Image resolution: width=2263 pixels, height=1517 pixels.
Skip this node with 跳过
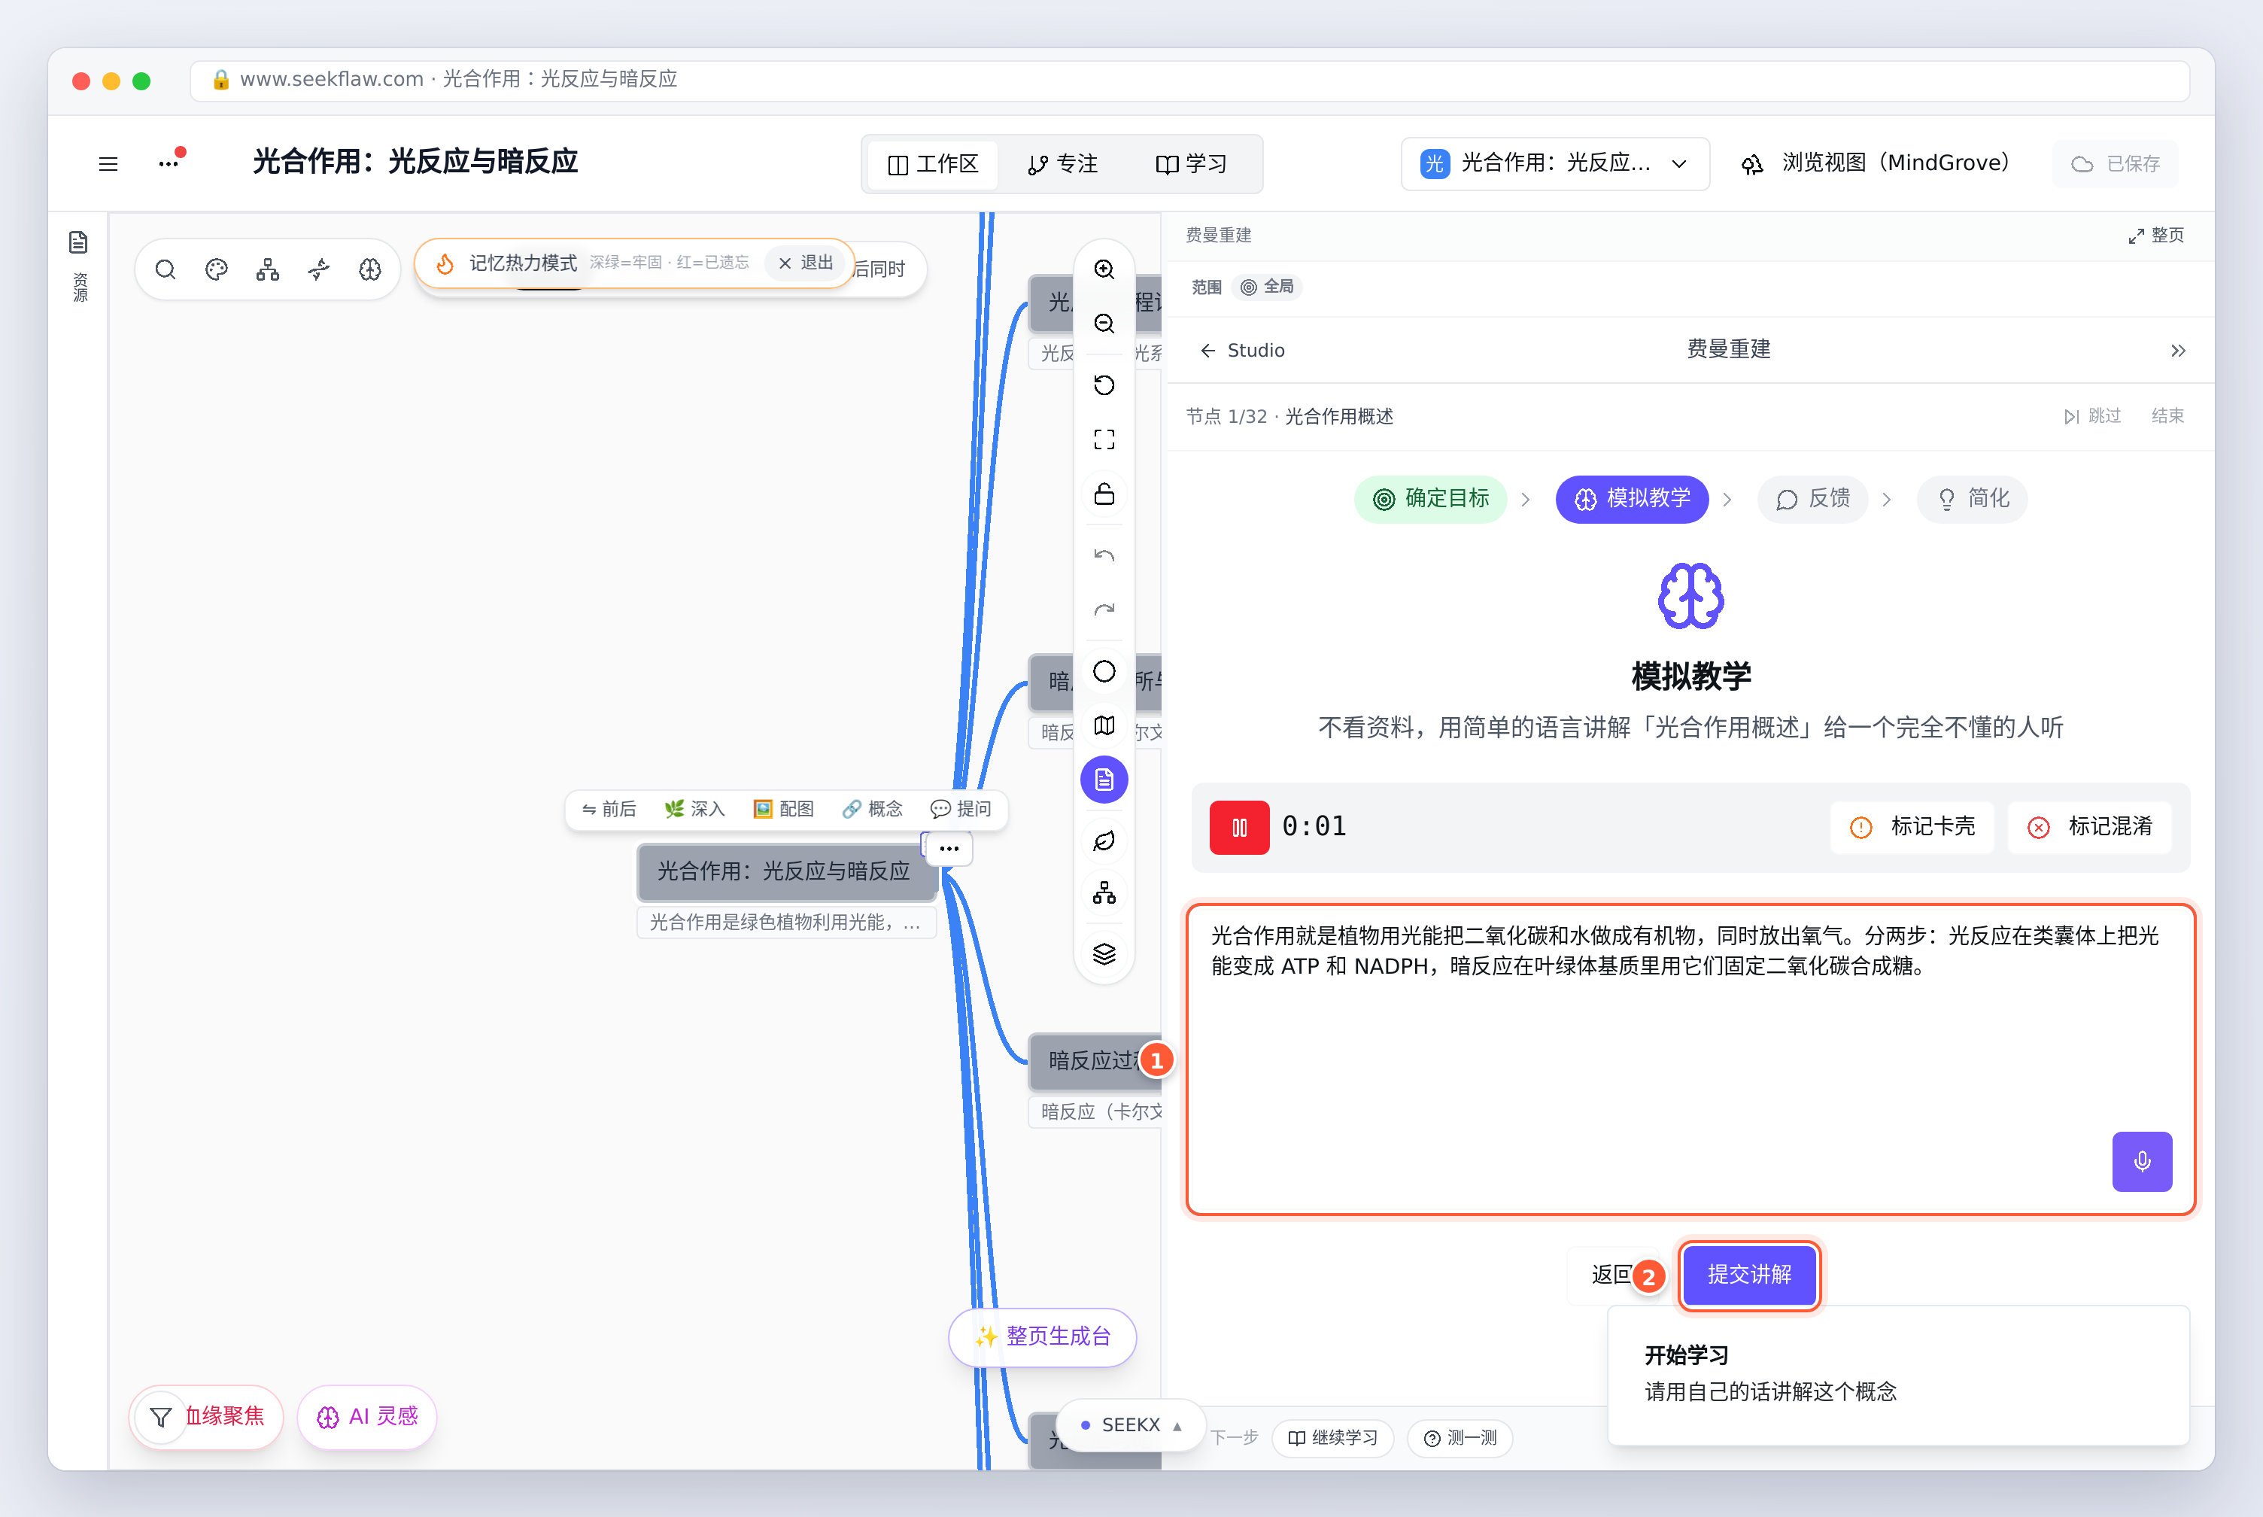pyautogui.click(x=2091, y=416)
